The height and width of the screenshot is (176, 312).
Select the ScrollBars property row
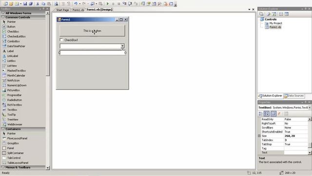click(284, 128)
